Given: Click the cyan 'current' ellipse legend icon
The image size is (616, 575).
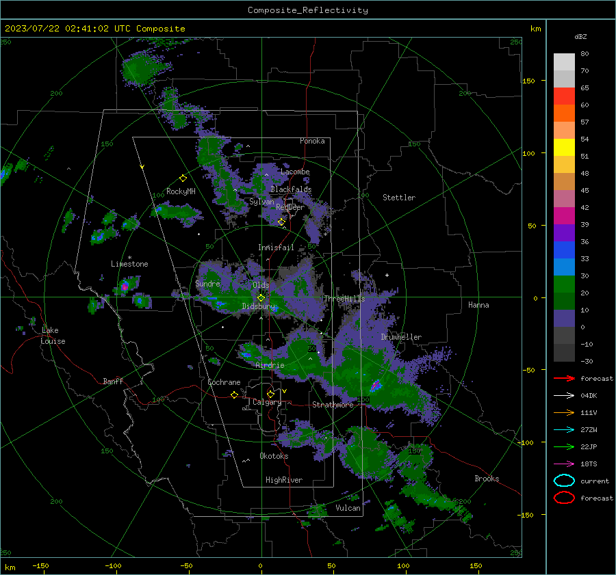Looking at the screenshot, I should tap(564, 481).
